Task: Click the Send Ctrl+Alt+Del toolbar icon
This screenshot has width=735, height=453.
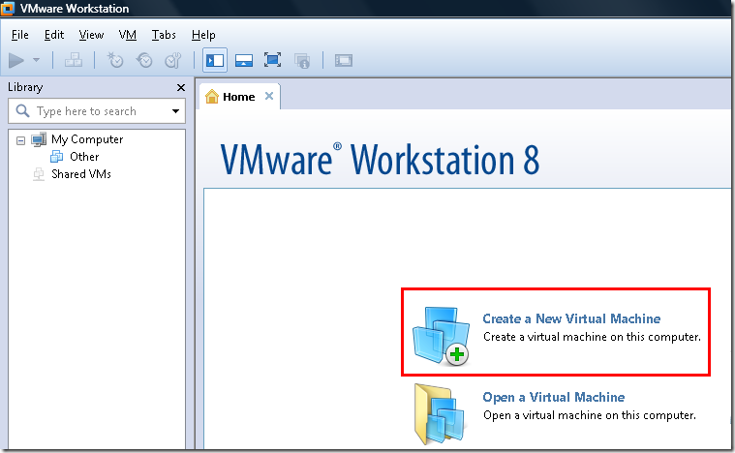Action: (74, 60)
